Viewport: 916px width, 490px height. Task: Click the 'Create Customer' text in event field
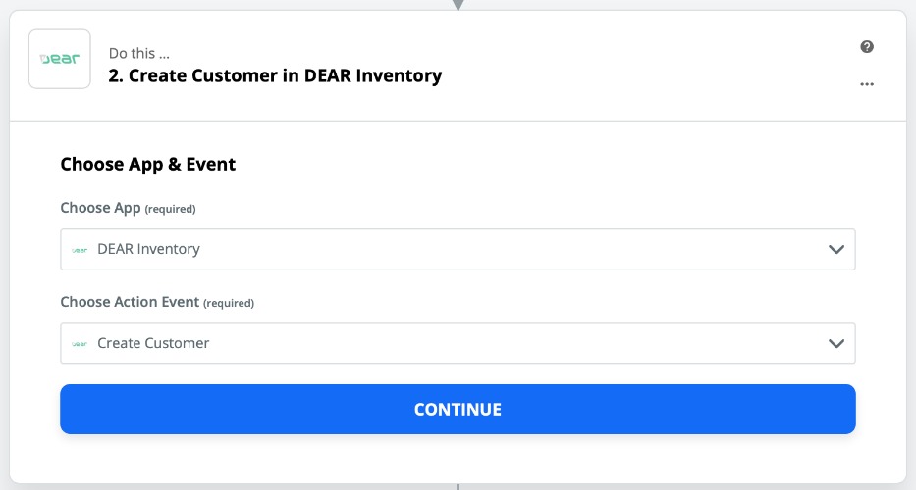[153, 344]
